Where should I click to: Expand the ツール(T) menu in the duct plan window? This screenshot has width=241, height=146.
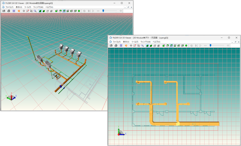point(135,42)
